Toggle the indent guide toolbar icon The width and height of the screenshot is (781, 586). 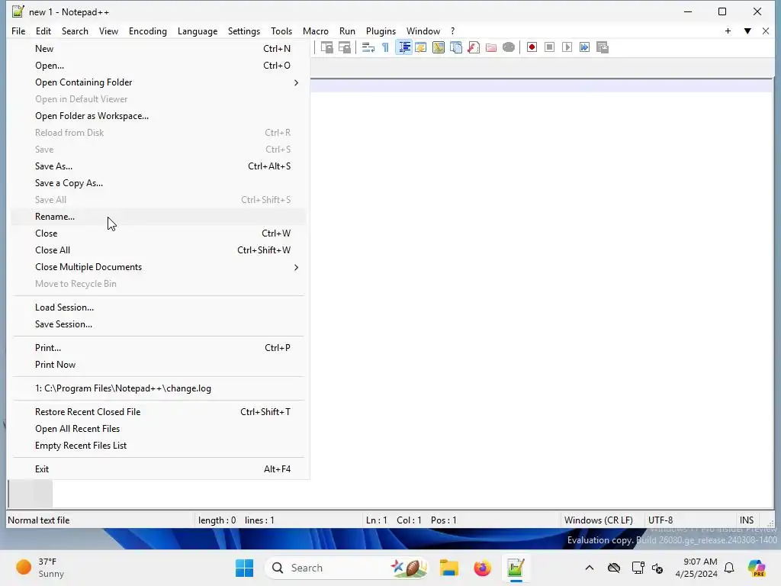click(404, 47)
